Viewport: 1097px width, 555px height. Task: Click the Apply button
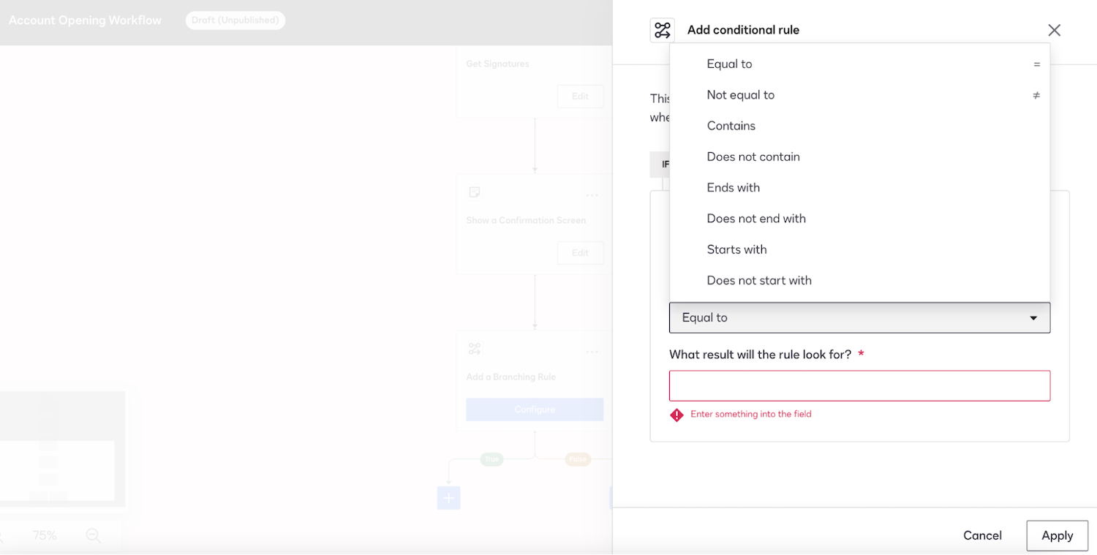(x=1057, y=535)
